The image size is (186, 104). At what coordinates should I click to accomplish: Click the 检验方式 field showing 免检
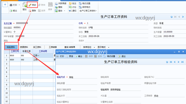[x=83, y=77]
